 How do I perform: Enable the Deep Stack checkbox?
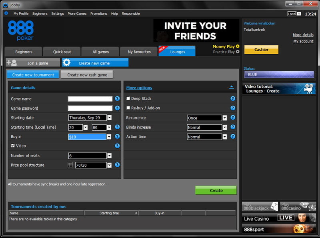(x=128, y=98)
